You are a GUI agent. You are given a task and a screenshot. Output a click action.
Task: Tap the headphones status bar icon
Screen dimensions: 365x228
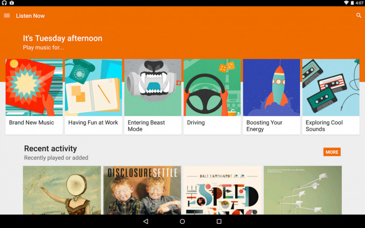click(x=4, y=3)
